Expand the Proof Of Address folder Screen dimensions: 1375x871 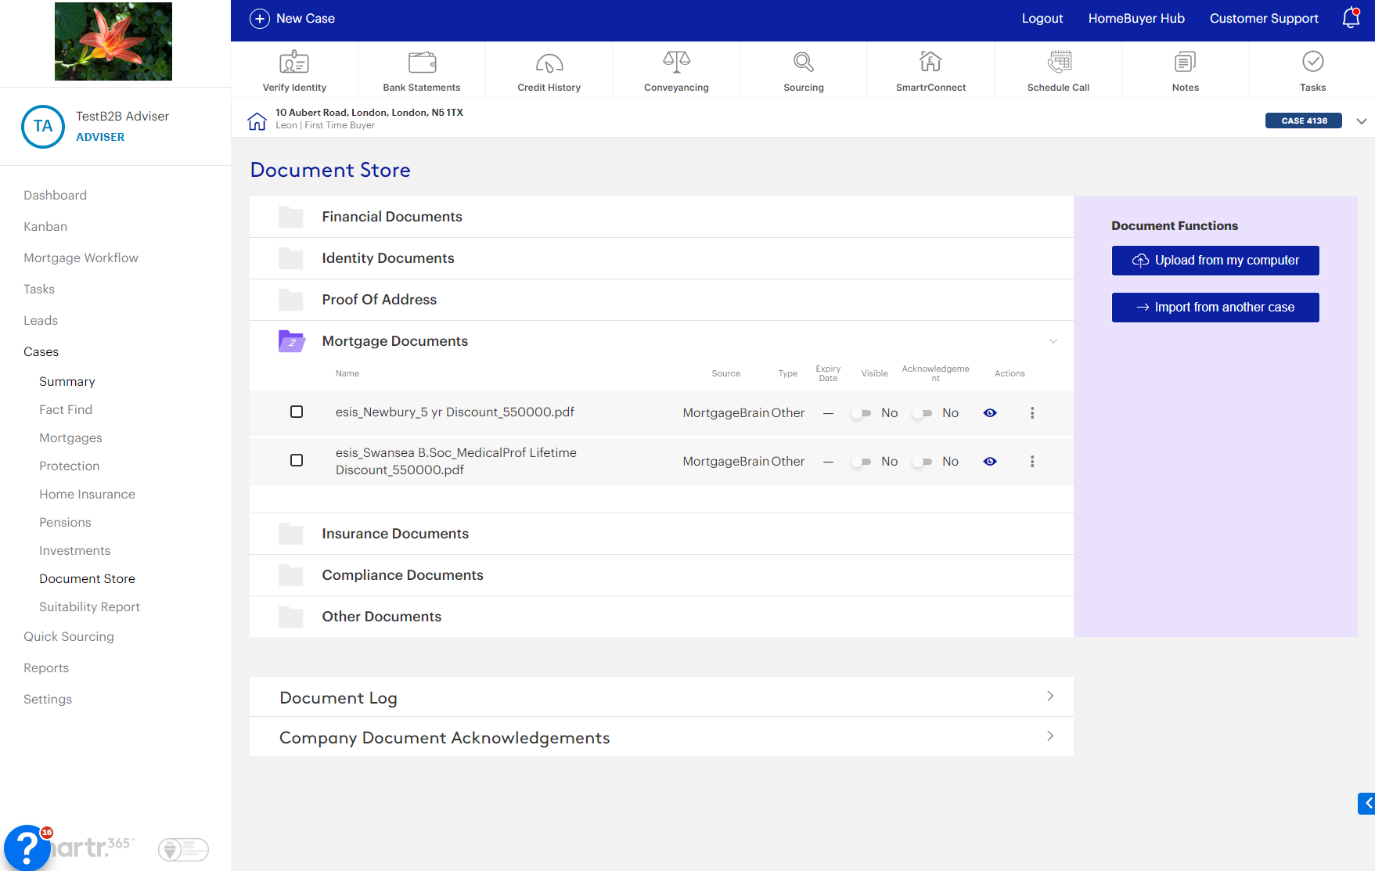[661, 300]
